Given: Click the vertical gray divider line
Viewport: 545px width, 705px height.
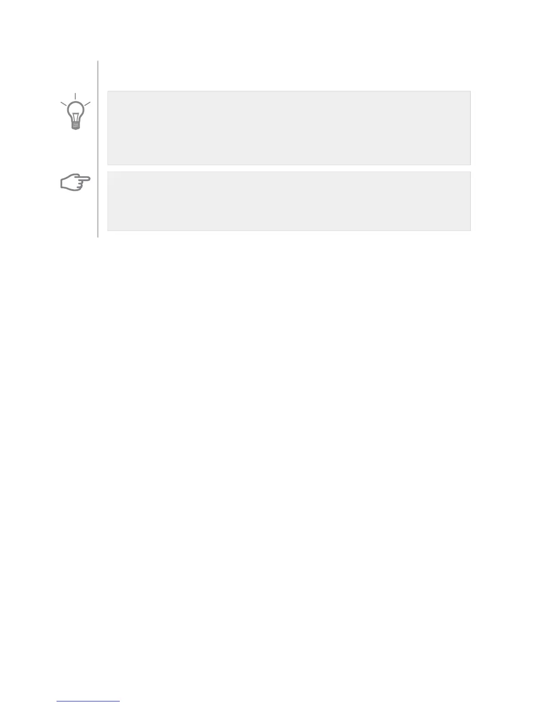Looking at the screenshot, I should (98, 149).
